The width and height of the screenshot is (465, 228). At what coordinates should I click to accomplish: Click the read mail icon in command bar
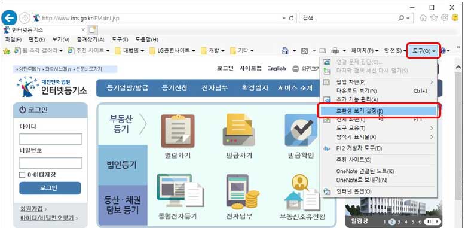point(323,51)
